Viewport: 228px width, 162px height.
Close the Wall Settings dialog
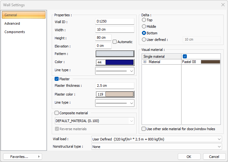click(x=223, y=5)
